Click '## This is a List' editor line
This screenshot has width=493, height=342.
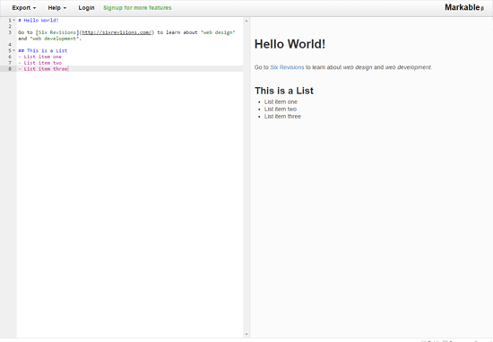43,50
